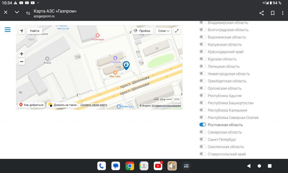Enable Республика Башкортостан switch
The height and width of the screenshot is (173, 288).
click(x=202, y=103)
